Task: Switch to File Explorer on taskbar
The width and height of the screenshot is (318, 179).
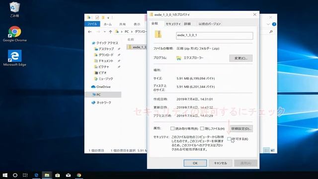Action: click(x=47, y=175)
